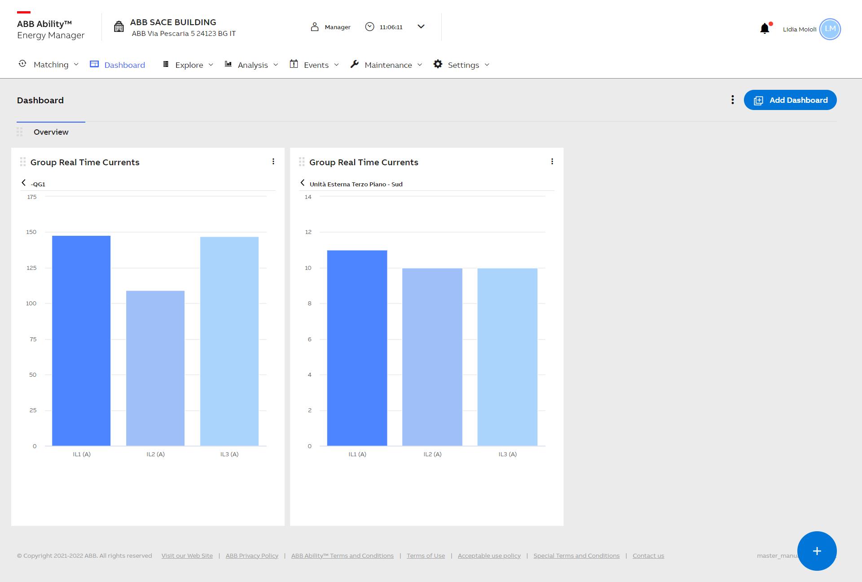
Task: Click the Dashboard nav icon
Action: point(94,64)
